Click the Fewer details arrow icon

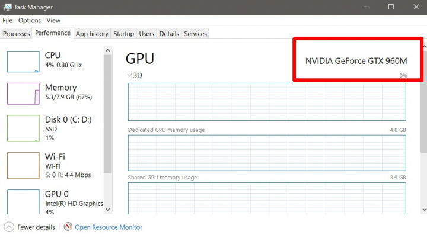click(x=9, y=227)
